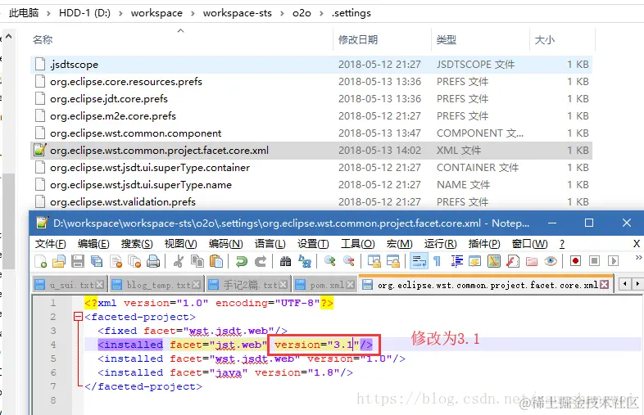Click the user-defined language icon
The height and width of the screenshot is (415, 644).
click(475, 261)
